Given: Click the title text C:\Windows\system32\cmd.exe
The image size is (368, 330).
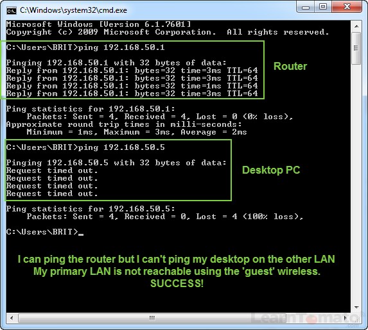Looking at the screenshot, I should pos(73,10).
